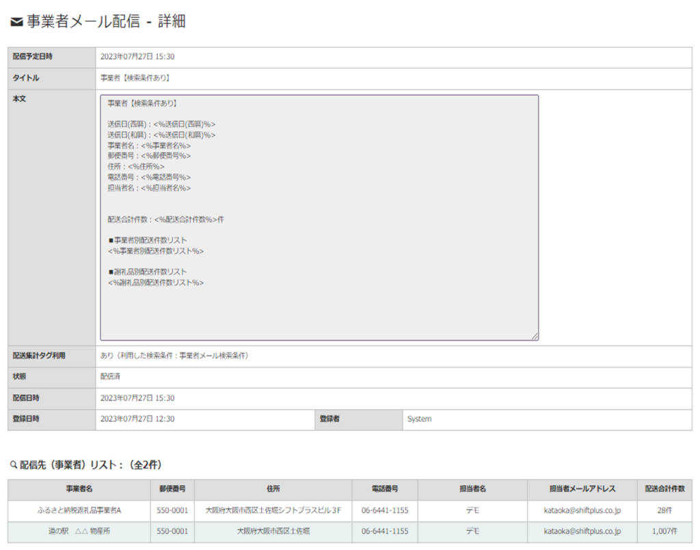The height and width of the screenshot is (550, 700).
Task: Click the magnifier icon beside 配信先（事業者）リスト
Action: tap(13, 464)
